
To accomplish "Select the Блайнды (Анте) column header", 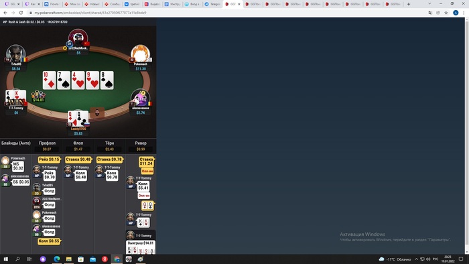I will click(16, 143).
